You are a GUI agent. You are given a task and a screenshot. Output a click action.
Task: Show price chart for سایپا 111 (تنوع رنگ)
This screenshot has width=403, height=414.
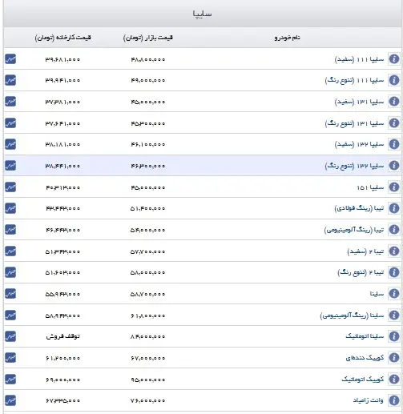[10, 80]
